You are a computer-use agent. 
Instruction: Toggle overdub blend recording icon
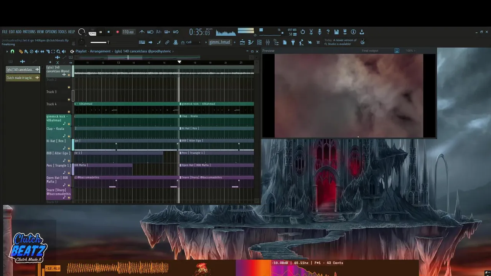click(x=167, y=32)
